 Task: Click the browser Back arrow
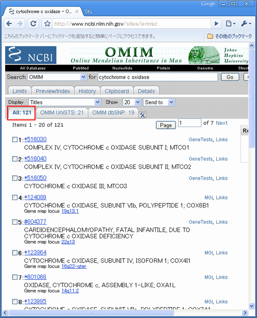[x=9, y=24]
